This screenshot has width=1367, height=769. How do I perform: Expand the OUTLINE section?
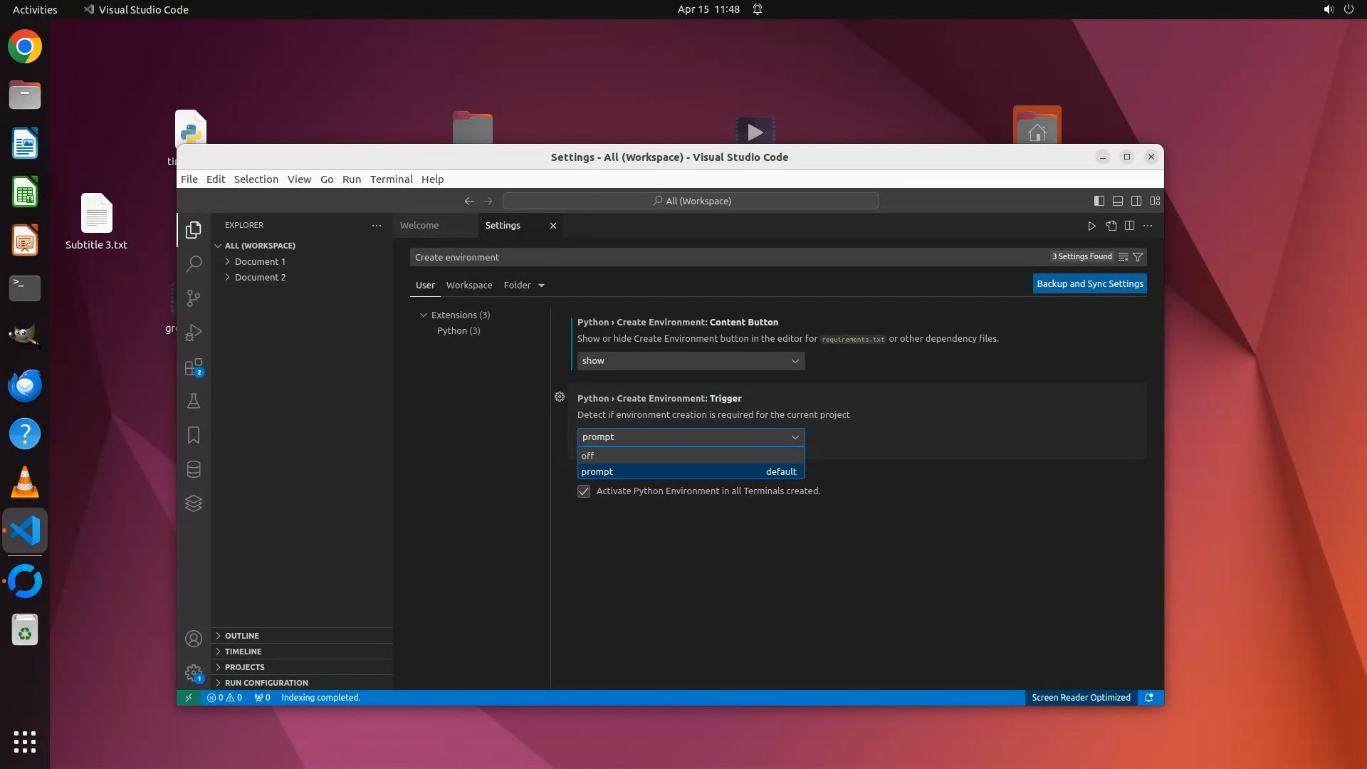click(242, 636)
